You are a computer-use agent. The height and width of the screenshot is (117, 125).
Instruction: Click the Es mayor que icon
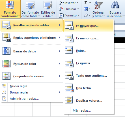(x=69, y=25)
